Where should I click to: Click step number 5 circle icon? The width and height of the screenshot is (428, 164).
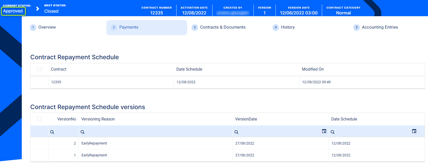click(x=357, y=27)
